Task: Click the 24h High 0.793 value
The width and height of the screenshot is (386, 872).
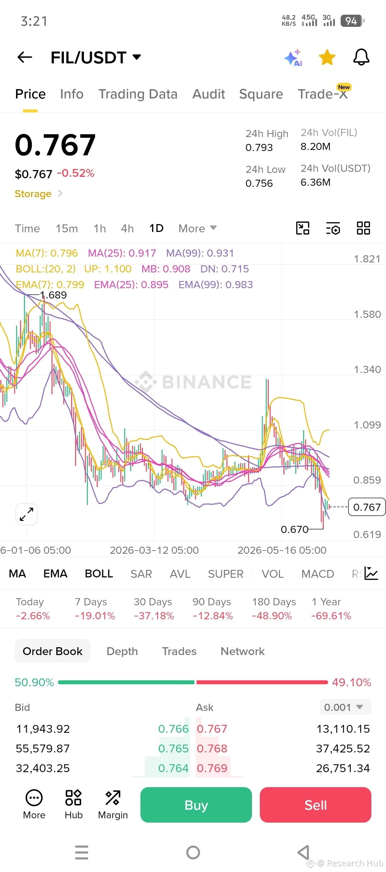Action: (x=259, y=147)
